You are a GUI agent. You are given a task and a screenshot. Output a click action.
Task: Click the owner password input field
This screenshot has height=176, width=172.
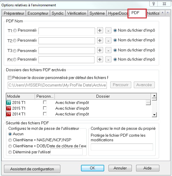[x=122, y=147]
